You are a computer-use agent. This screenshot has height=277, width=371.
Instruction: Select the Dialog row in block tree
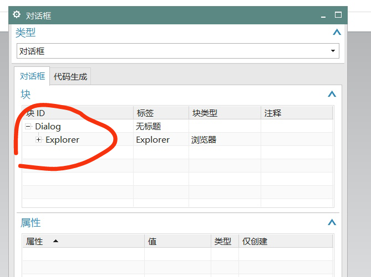click(x=48, y=127)
